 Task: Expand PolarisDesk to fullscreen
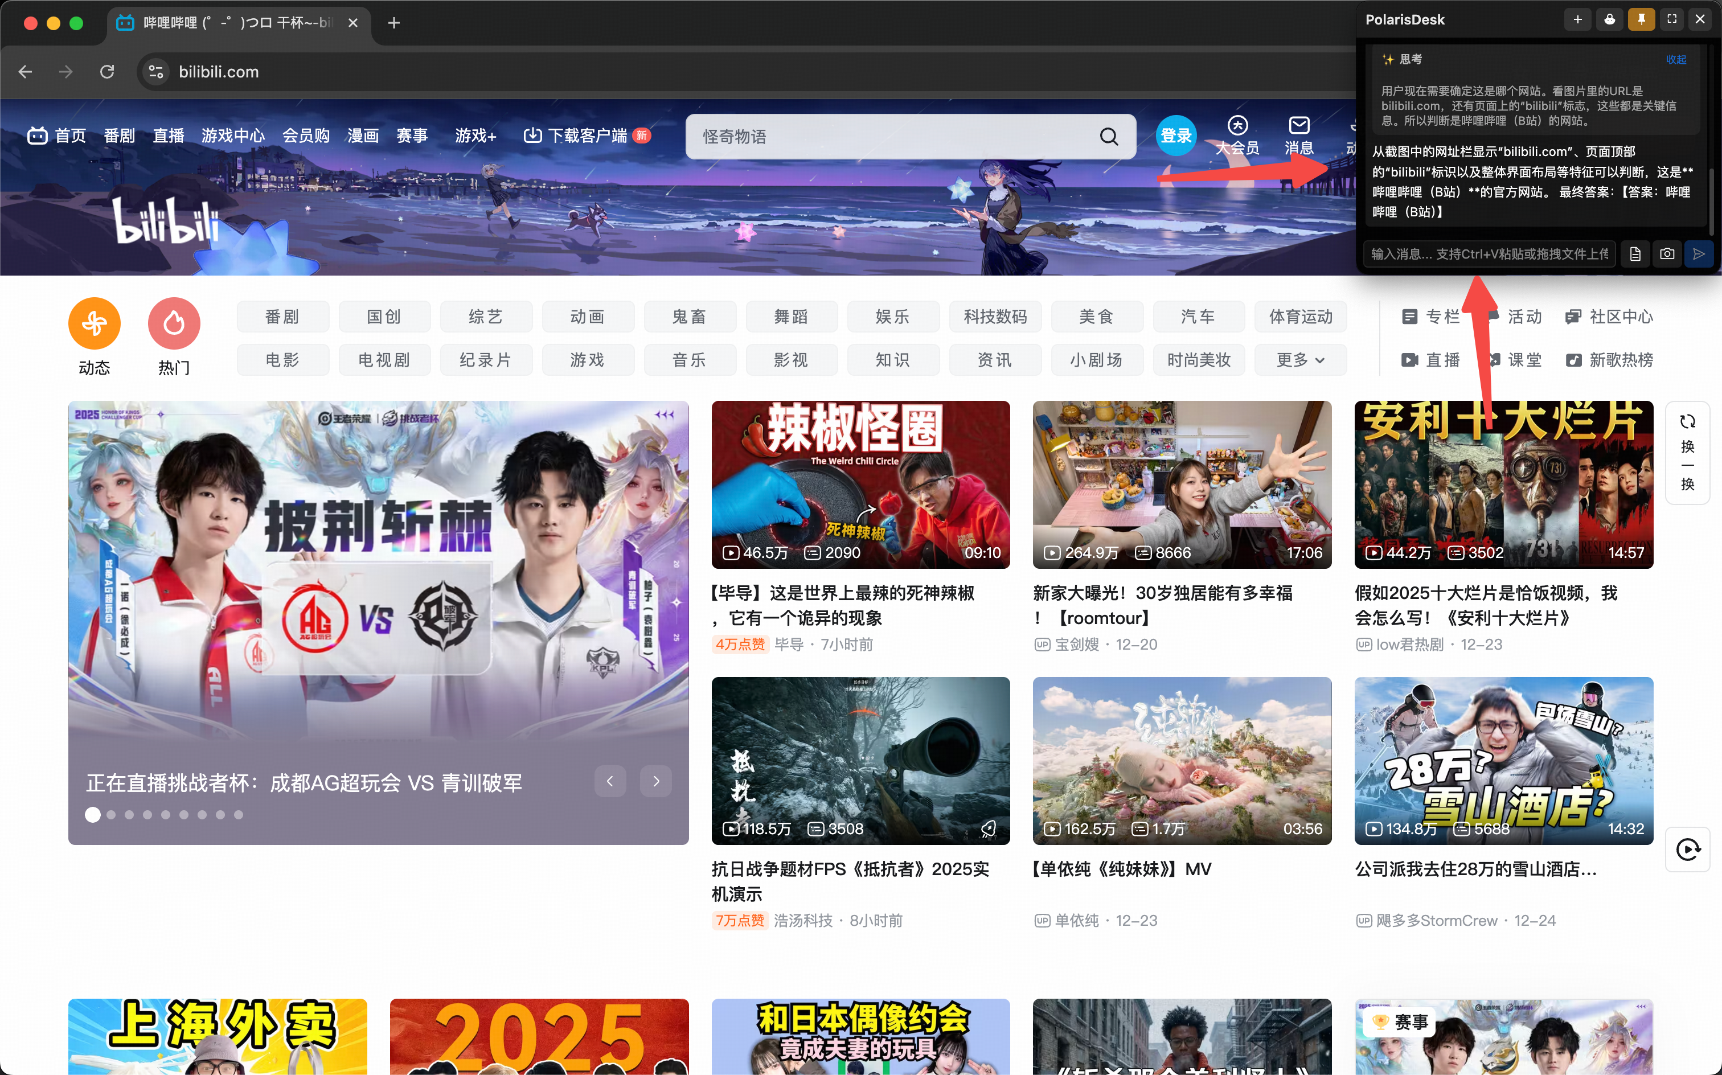[x=1671, y=20]
